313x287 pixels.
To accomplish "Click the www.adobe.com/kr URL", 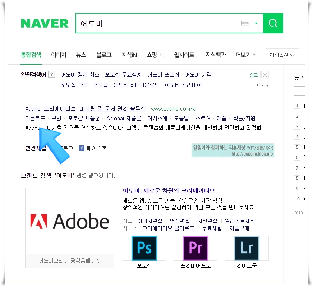I will 174,109.
